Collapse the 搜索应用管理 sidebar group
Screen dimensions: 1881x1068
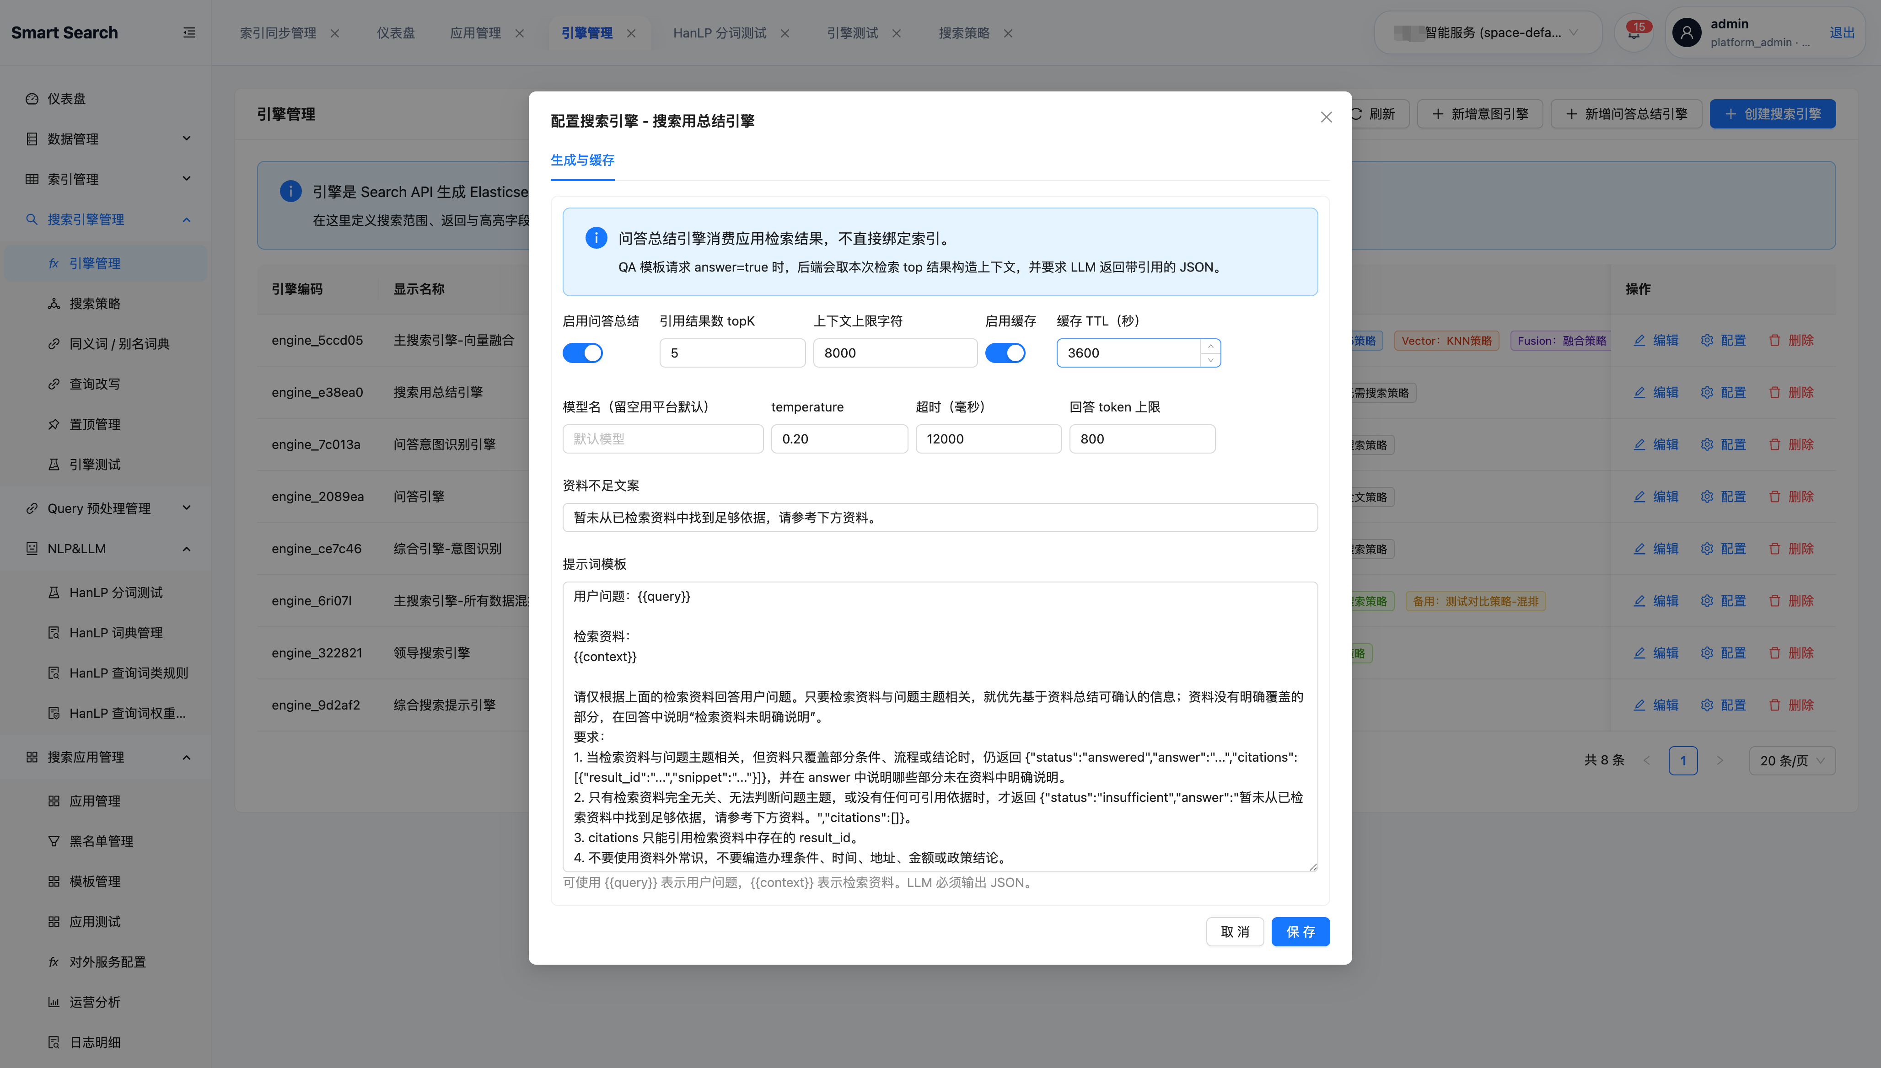106,757
